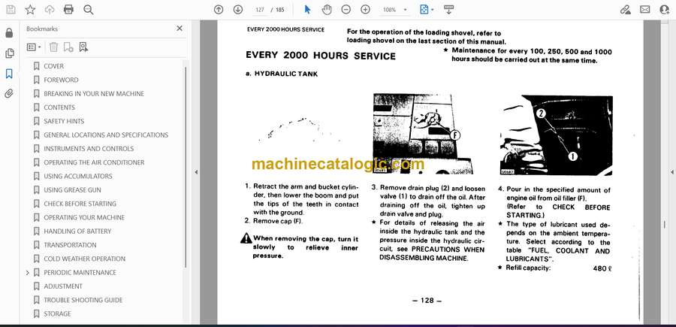Go to ADJUSTMENT bookmark
This screenshot has width=676, height=327.
coord(63,286)
